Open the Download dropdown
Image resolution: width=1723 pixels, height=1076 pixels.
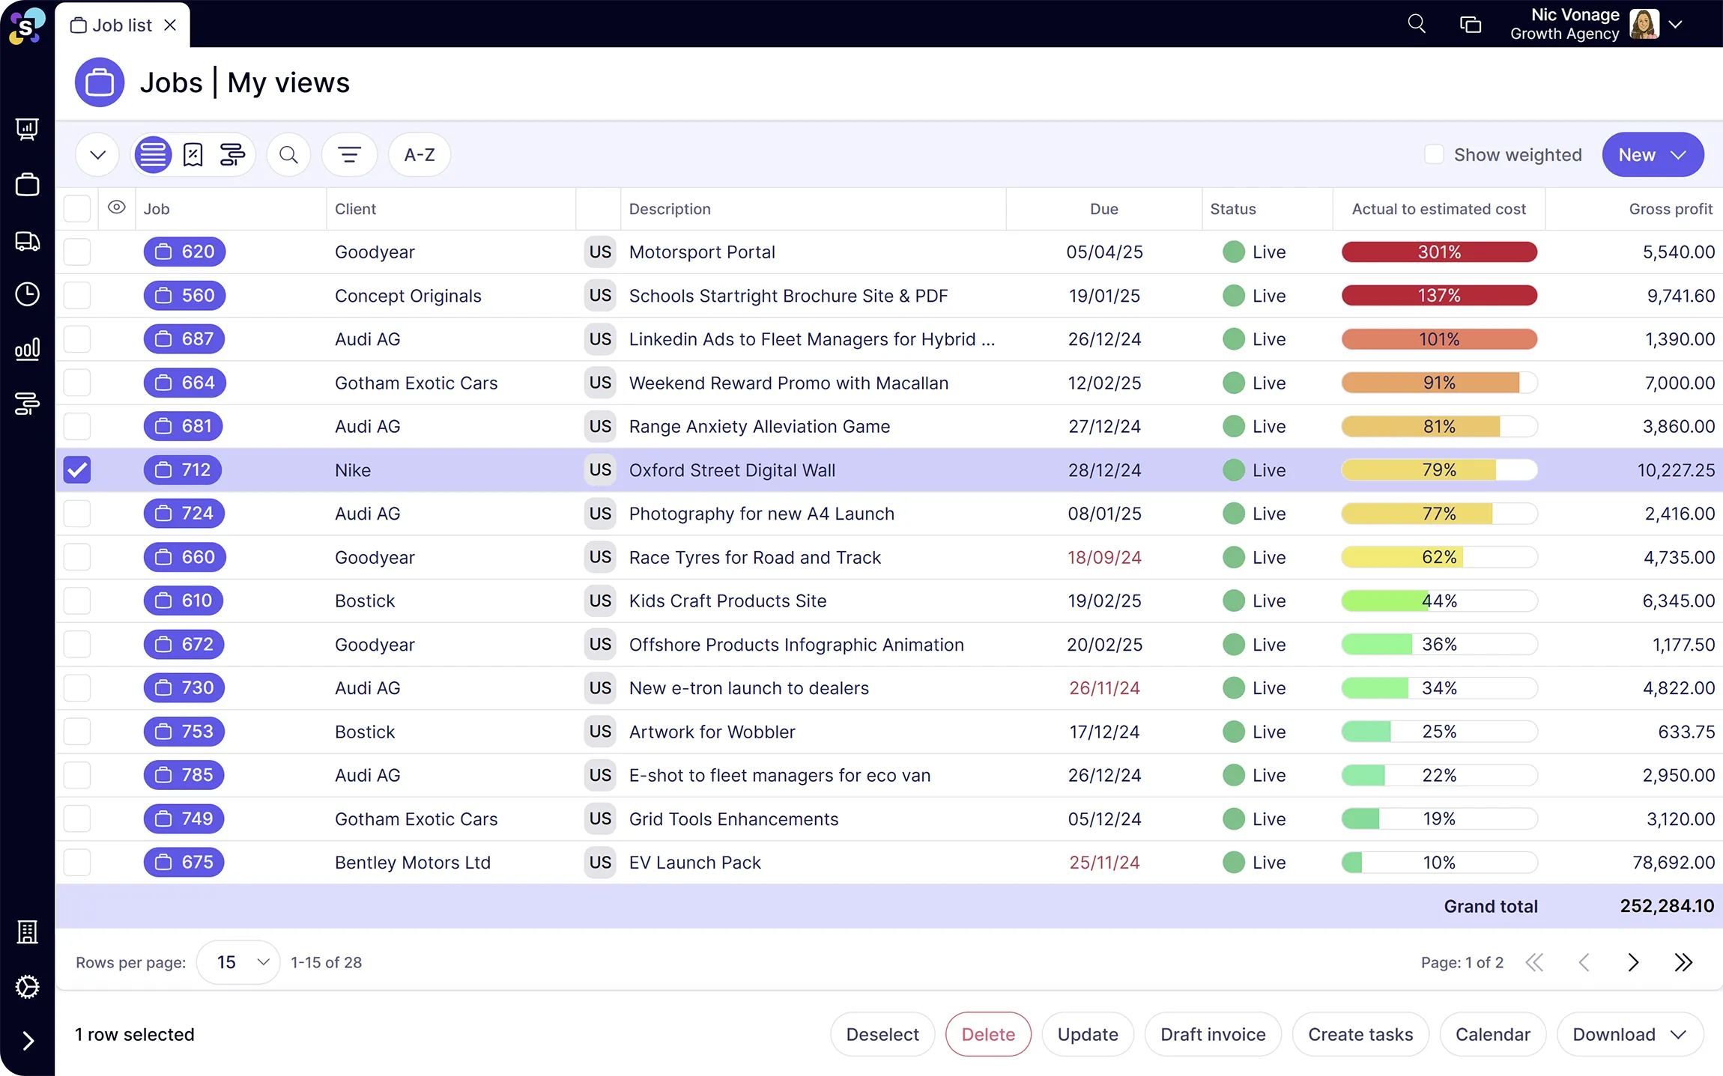tap(1630, 1034)
